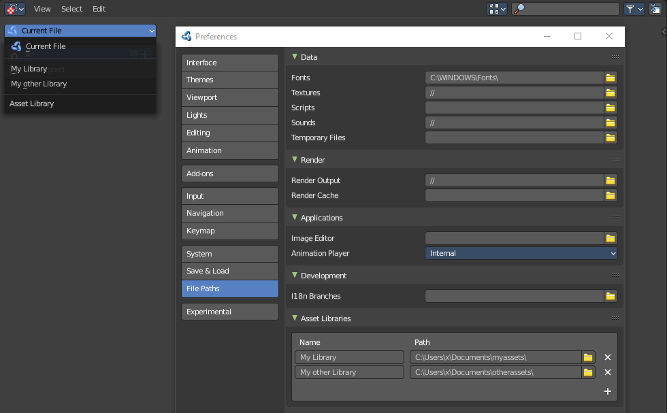Click the My other Library name field
667x413 pixels.
[x=349, y=372]
